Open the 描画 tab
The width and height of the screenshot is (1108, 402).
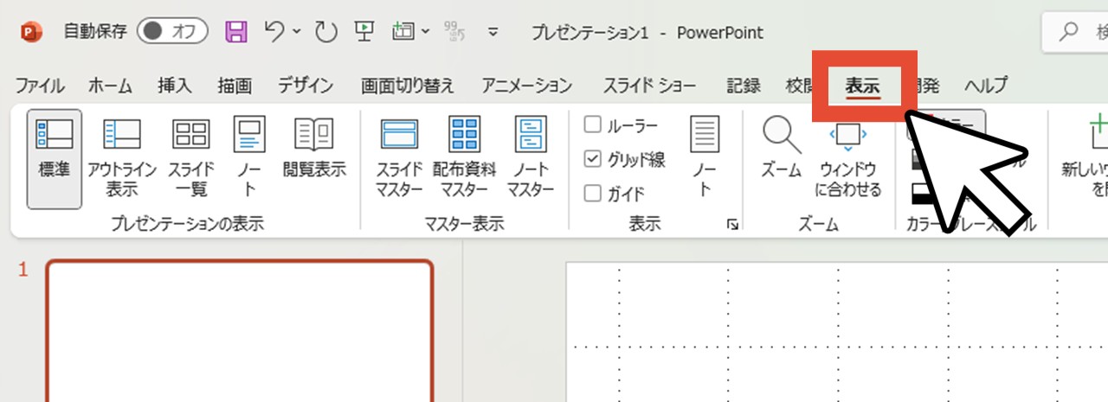(235, 86)
